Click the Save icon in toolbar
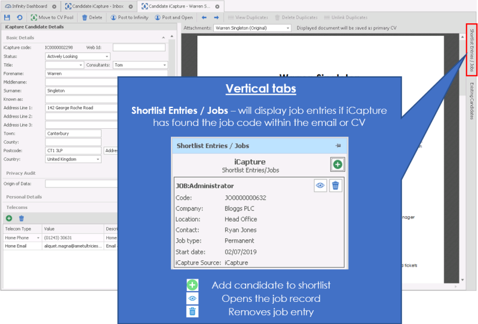This screenshot has height=324, width=478. [x=7, y=18]
